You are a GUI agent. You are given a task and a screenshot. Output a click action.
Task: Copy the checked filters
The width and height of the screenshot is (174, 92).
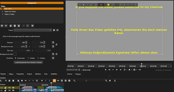coord(11,26)
